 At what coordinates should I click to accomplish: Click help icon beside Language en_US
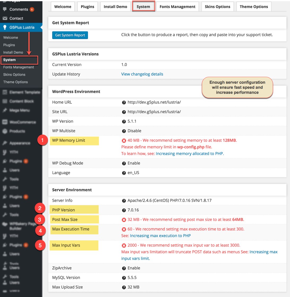point(124,173)
